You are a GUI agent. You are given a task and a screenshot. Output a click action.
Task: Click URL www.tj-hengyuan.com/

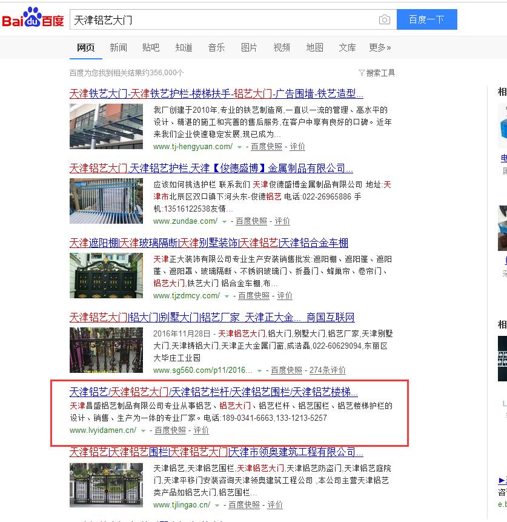tap(193, 147)
